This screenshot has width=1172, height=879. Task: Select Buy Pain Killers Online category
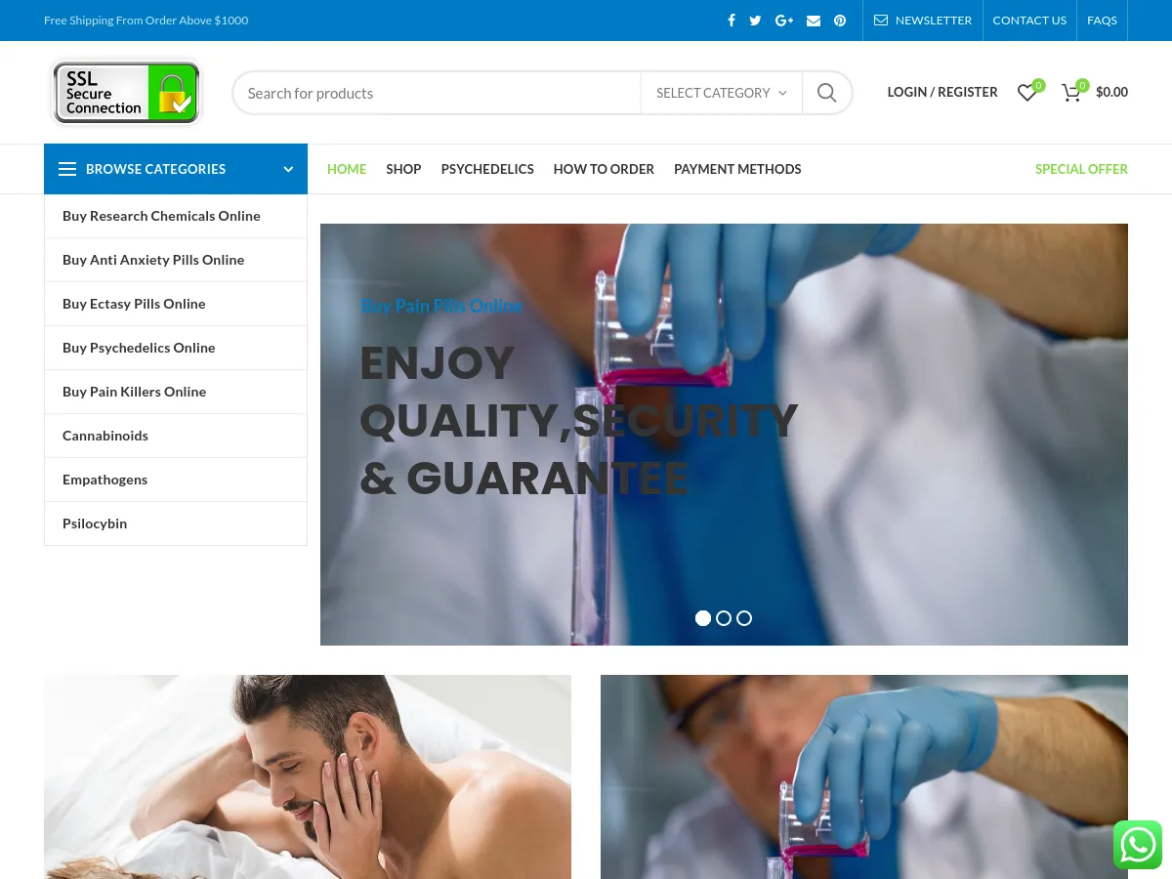134,391
